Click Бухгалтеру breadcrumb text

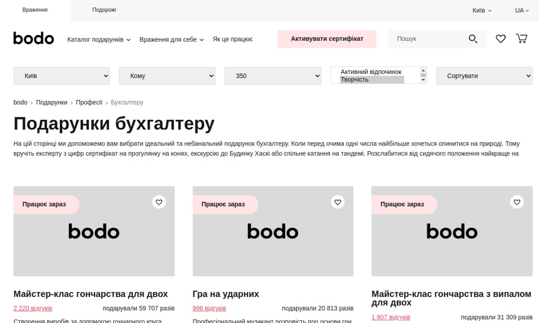point(127,102)
